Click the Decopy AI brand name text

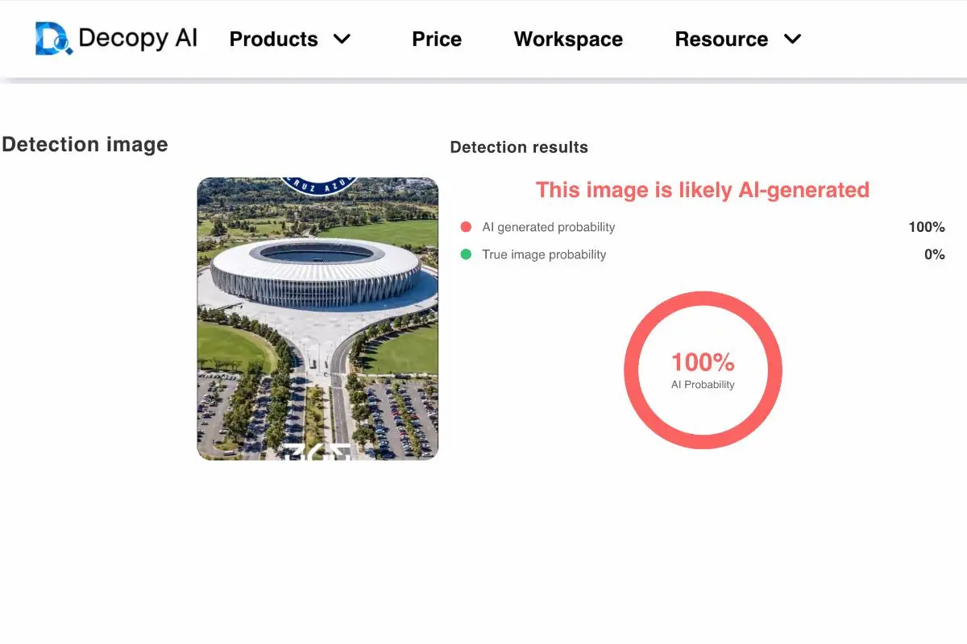click(x=138, y=39)
